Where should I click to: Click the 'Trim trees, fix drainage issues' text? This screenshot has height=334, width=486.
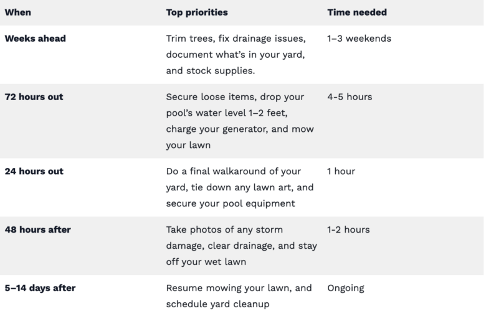click(236, 39)
